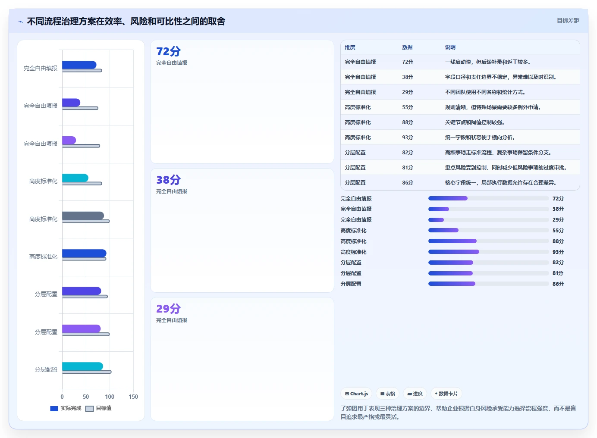Click the 进度 chip
Screen dimensions: 597x438
point(415,394)
